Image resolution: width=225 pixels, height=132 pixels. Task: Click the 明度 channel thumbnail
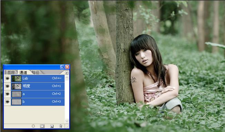17,86
